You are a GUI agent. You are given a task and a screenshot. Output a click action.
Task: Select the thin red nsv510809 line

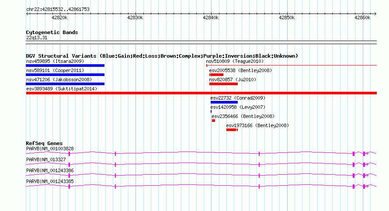[292, 66]
